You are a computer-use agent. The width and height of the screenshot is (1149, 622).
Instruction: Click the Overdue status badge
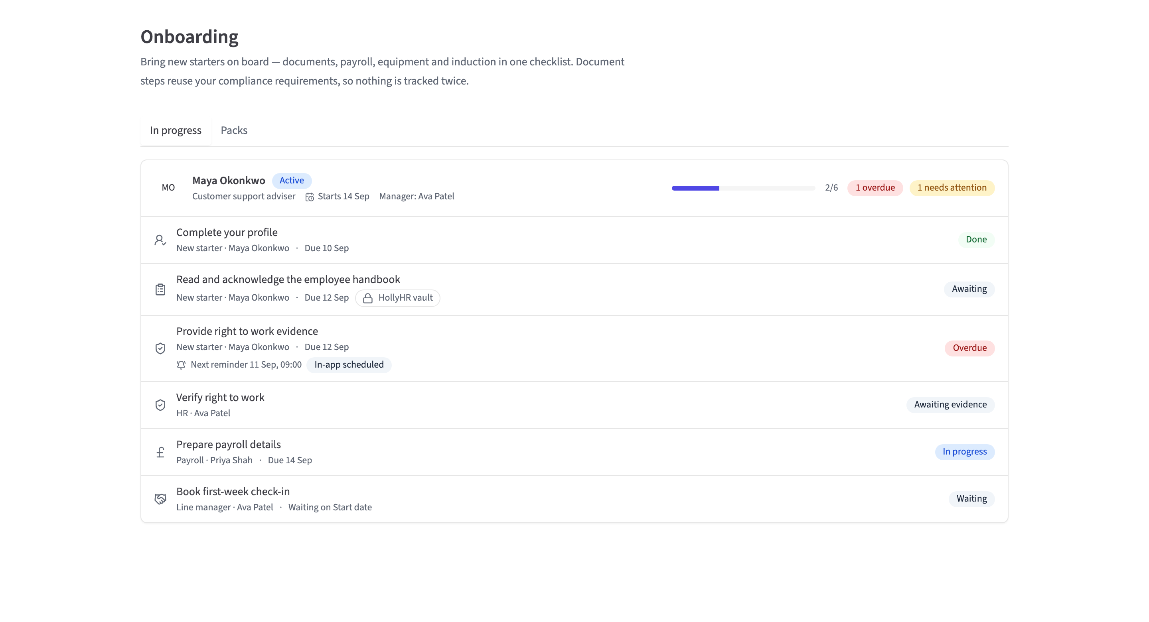(970, 348)
